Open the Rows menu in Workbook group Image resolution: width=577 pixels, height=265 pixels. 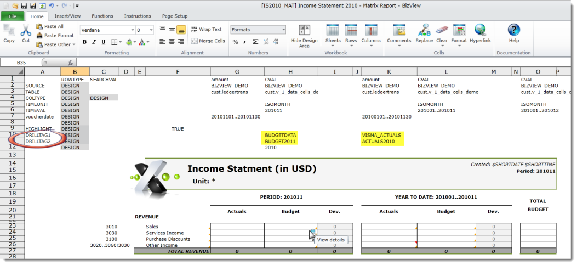click(351, 36)
